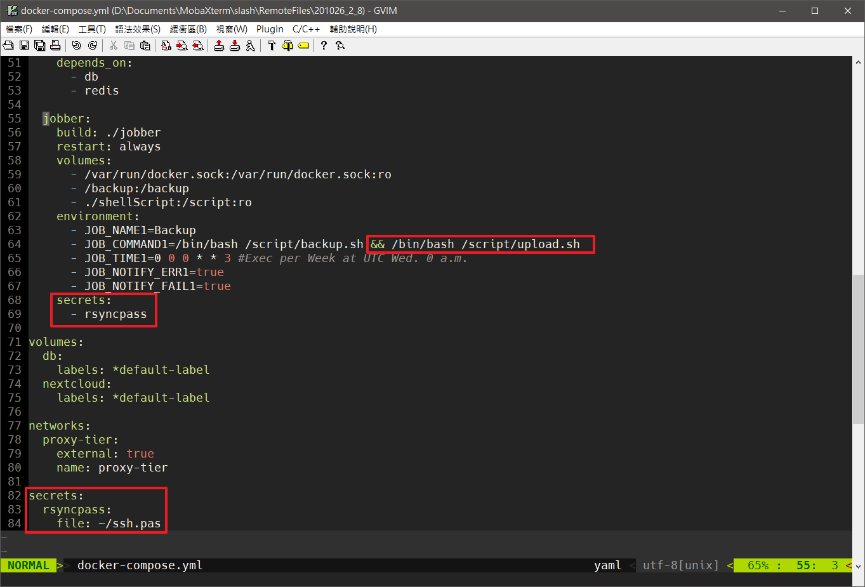The width and height of the screenshot is (865, 587).
Task: Click the scrollbar up arrow
Action: click(858, 62)
